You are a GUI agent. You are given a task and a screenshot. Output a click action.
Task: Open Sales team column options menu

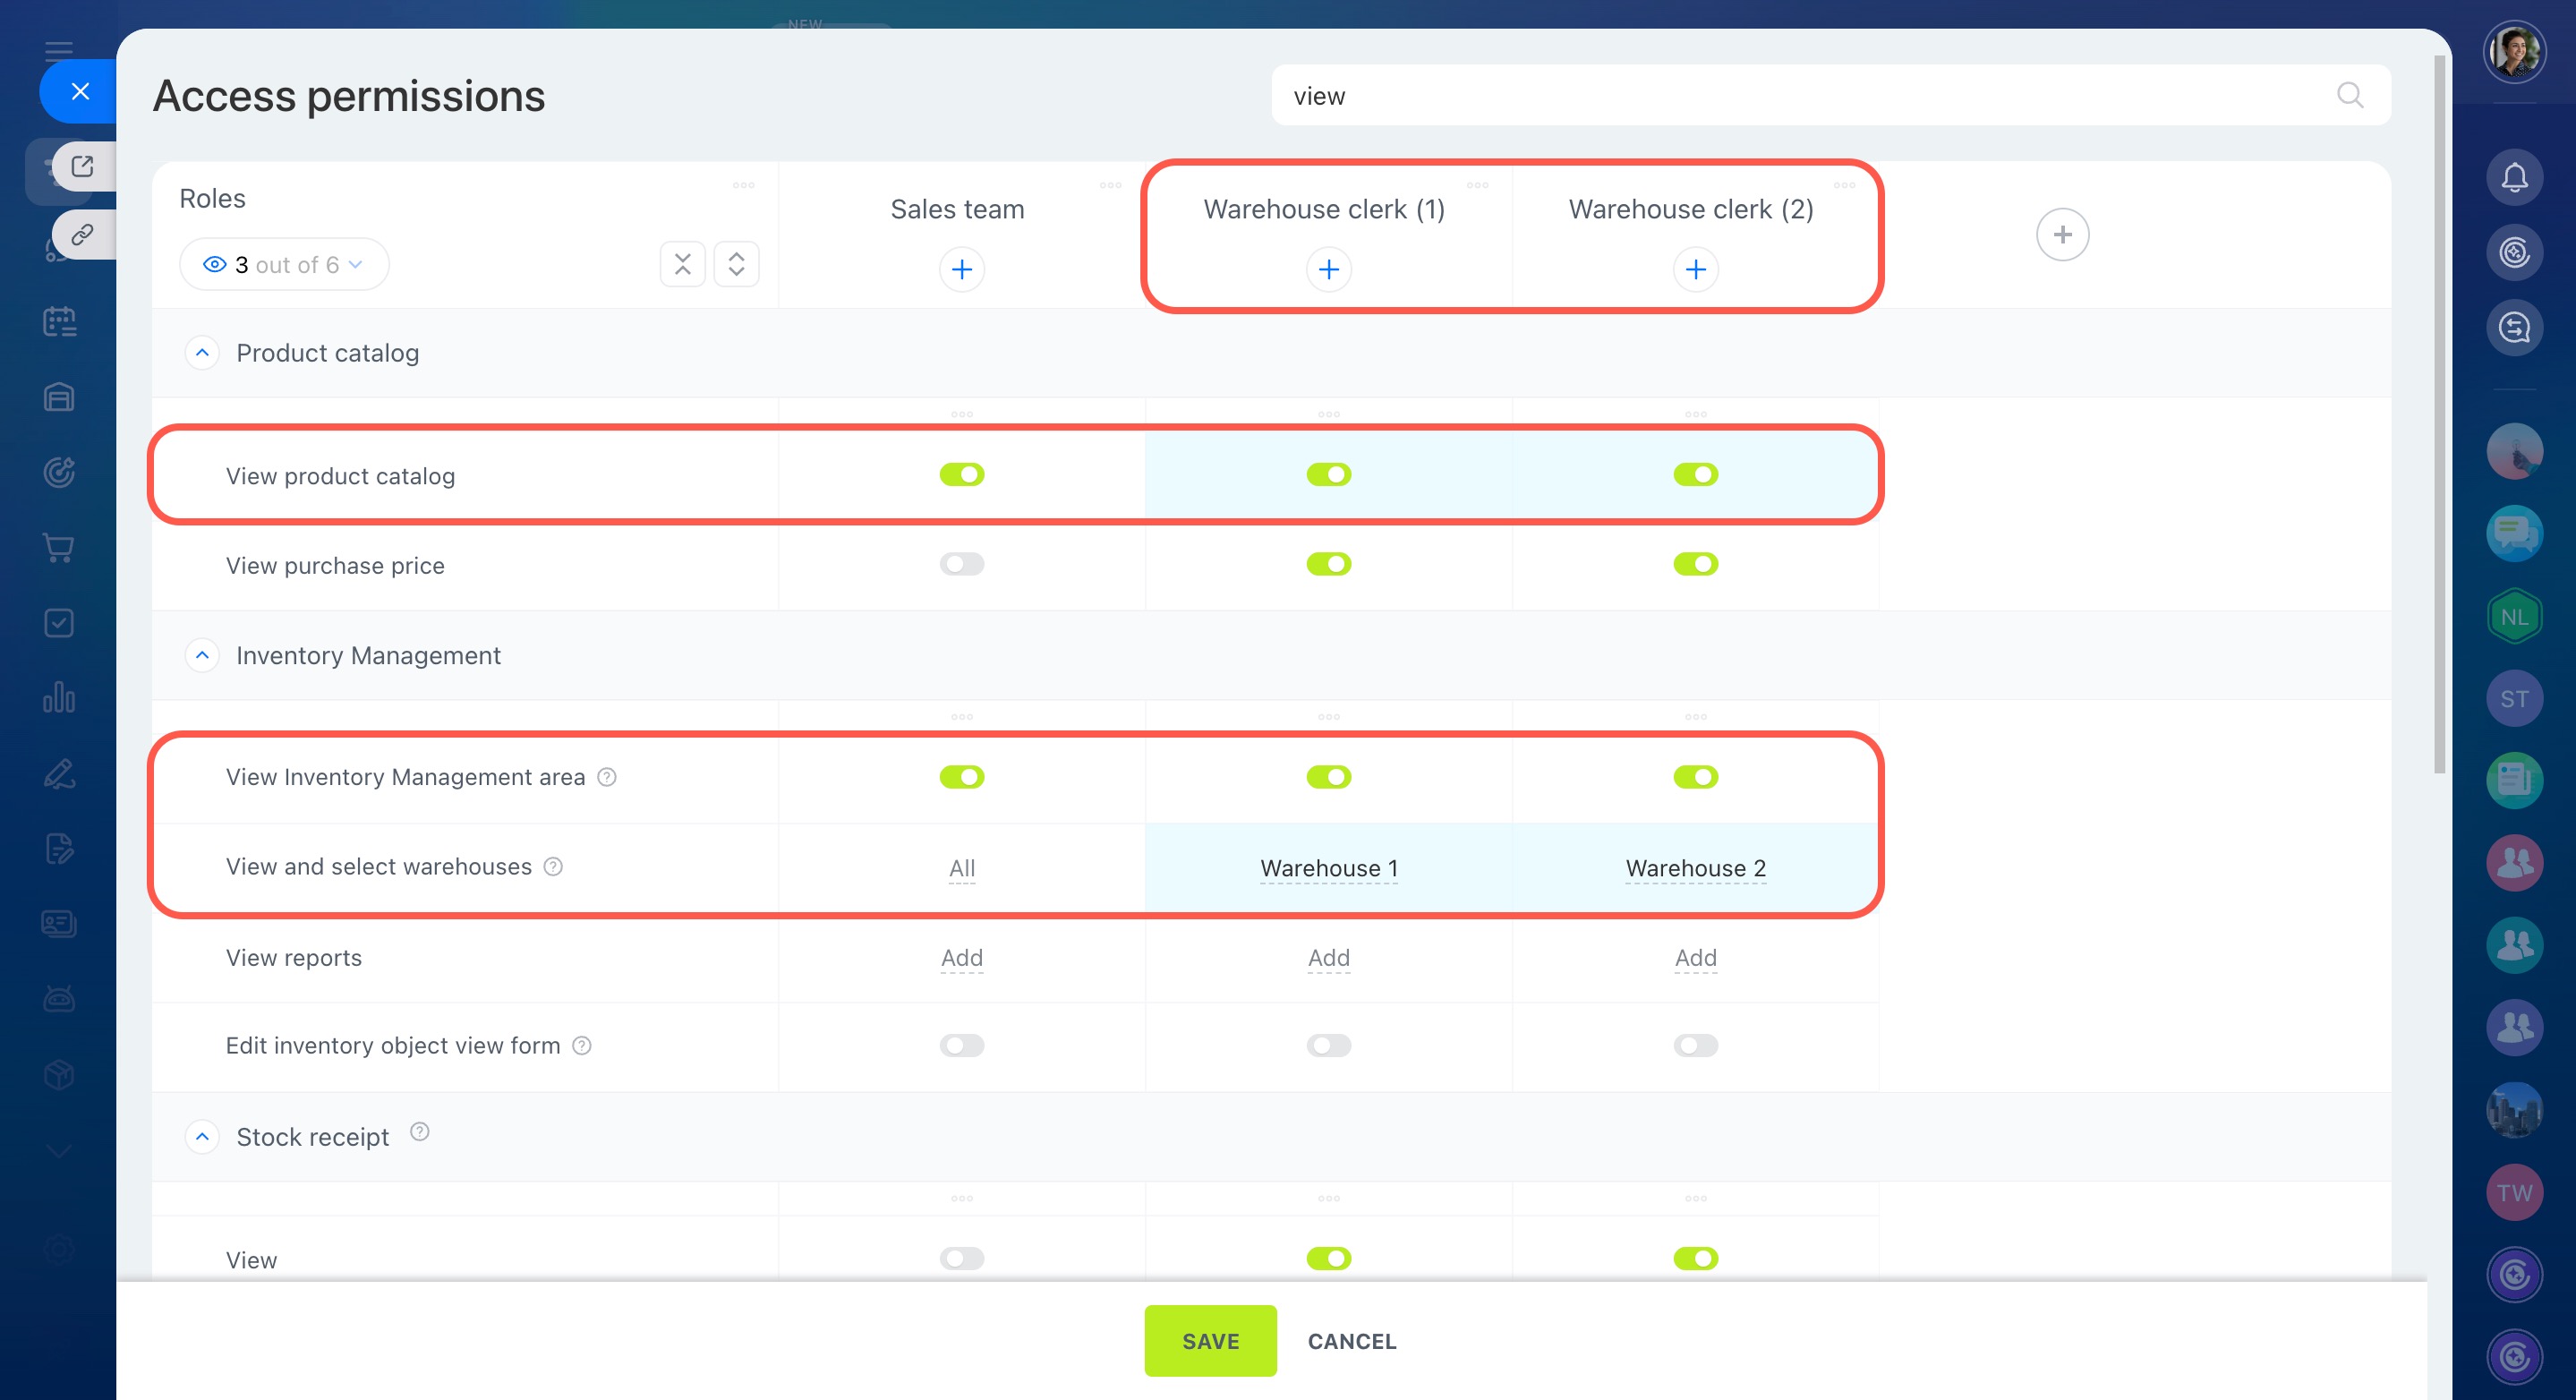1110,185
